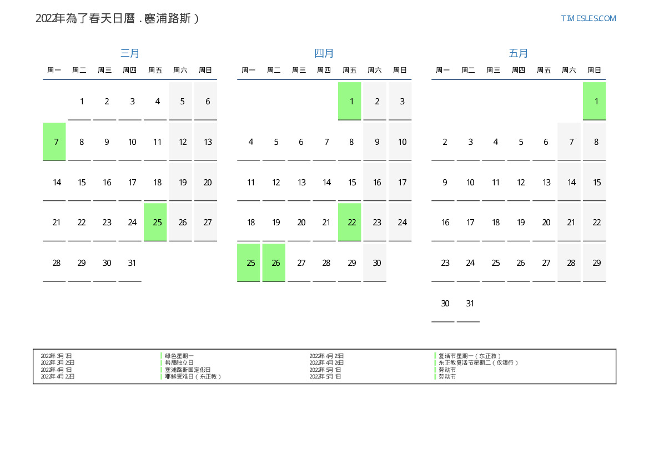The height and width of the screenshot is (459, 649).
Task: Select green April 1 date cell
Action: tap(350, 101)
